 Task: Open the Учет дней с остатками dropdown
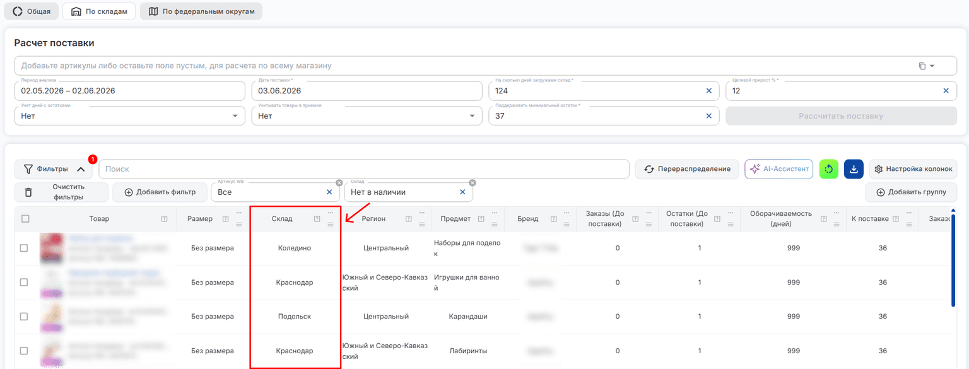coord(129,116)
